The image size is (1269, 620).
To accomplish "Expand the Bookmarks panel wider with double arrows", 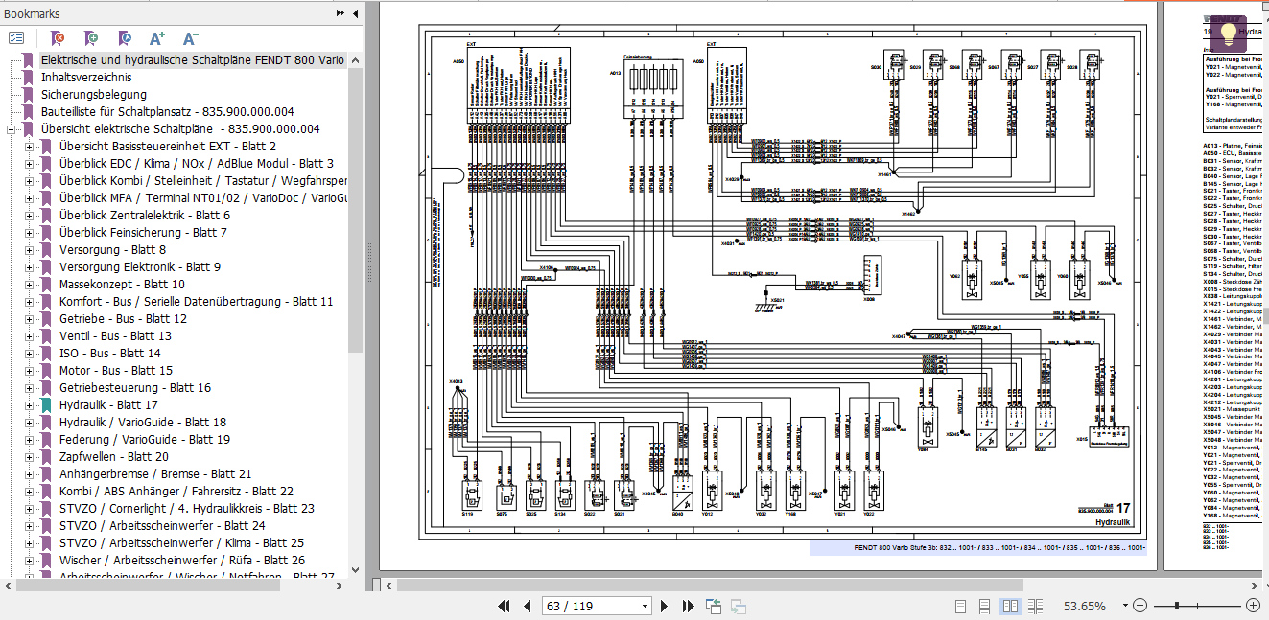I will (341, 13).
